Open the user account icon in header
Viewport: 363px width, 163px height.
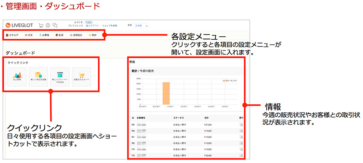click(x=48, y=25)
